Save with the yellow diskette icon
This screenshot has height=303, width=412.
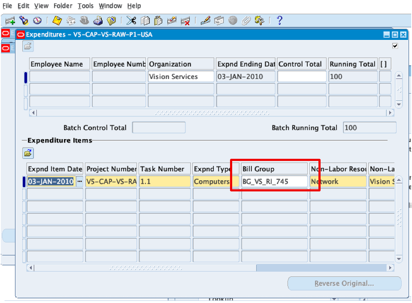click(x=57, y=21)
